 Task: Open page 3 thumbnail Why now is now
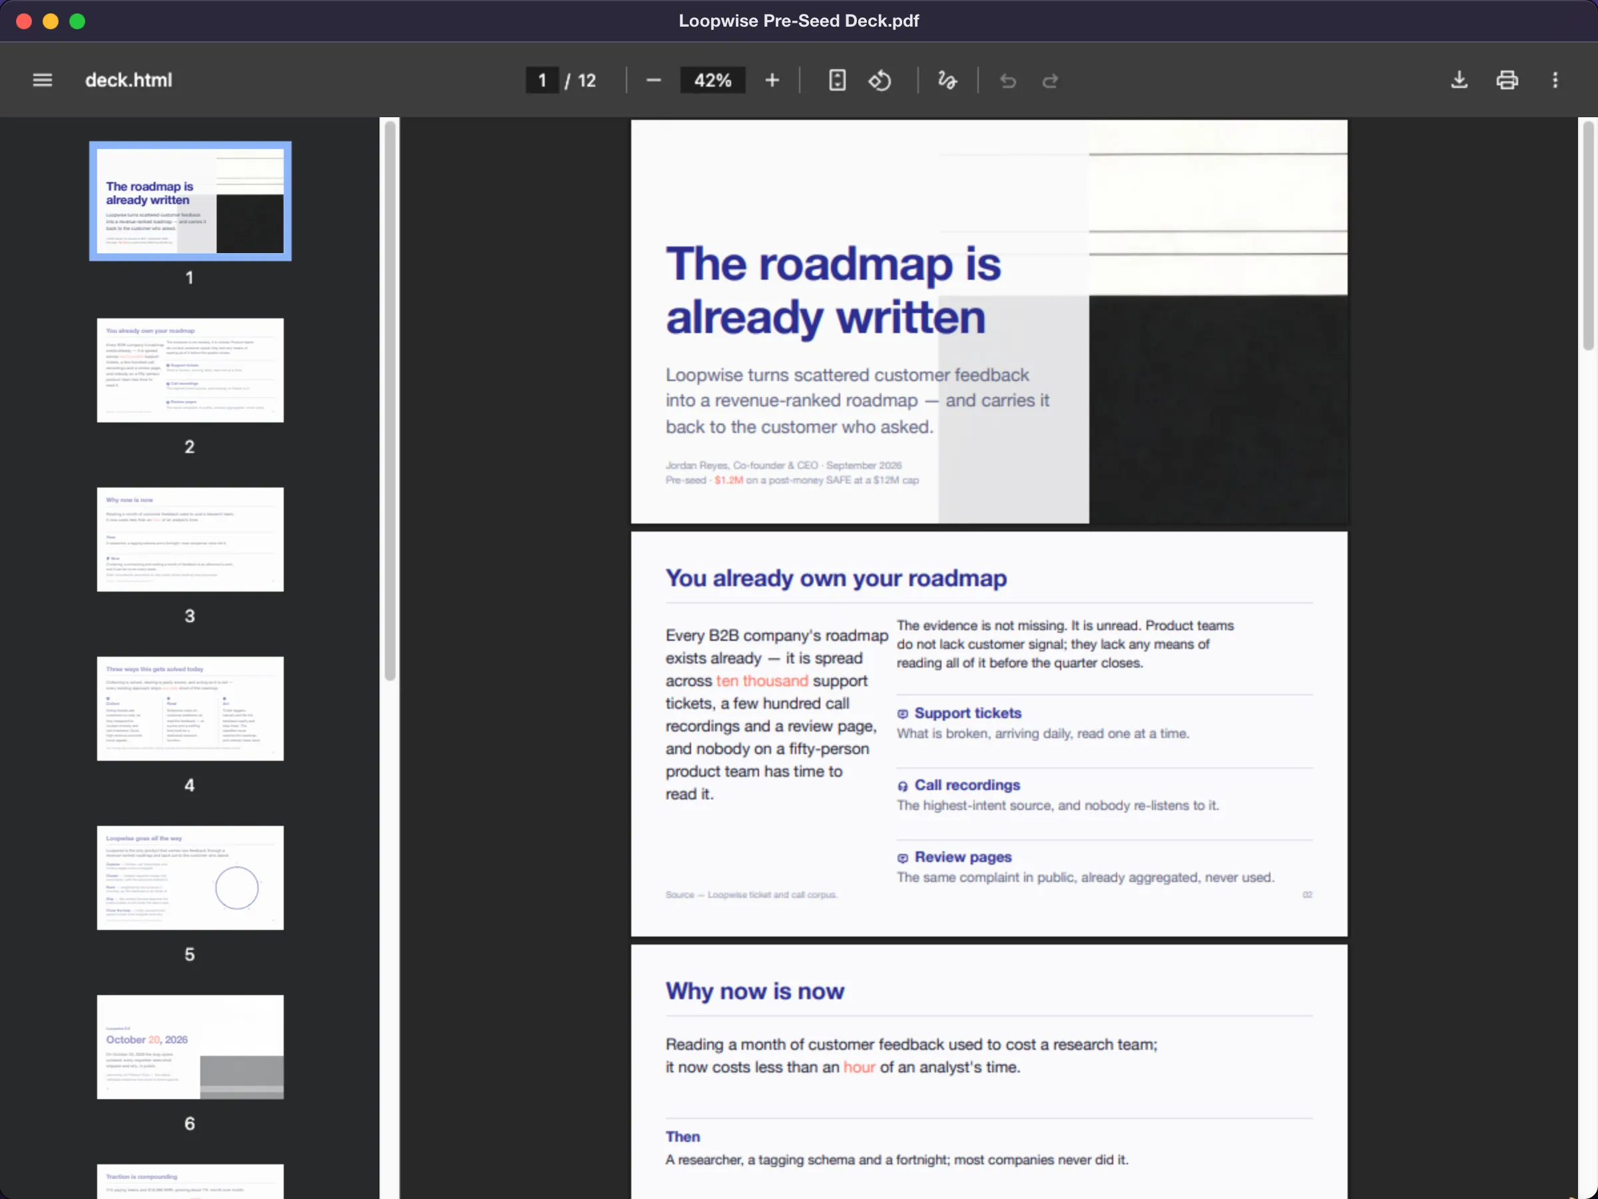pyautogui.click(x=190, y=539)
